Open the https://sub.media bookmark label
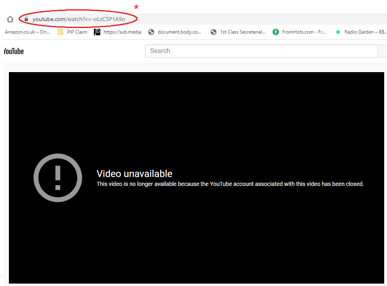The image size is (387, 286). click(122, 32)
